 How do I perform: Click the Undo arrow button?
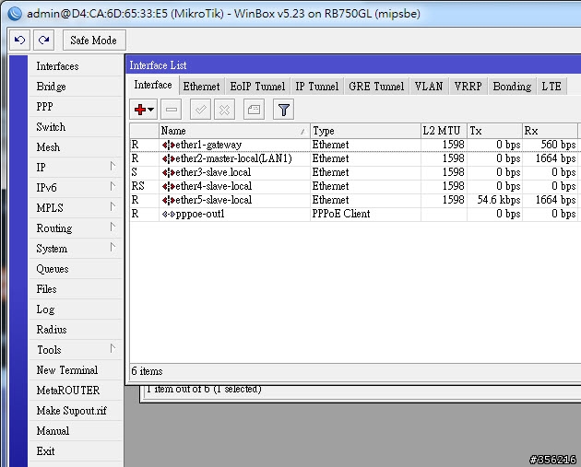[x=19, y=40]
